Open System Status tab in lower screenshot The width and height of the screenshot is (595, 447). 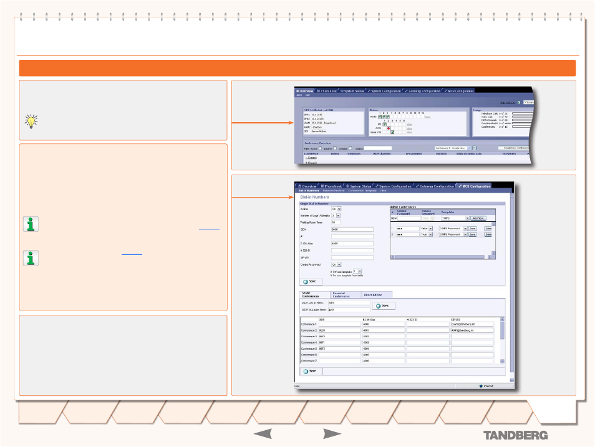tap(359, 186)
